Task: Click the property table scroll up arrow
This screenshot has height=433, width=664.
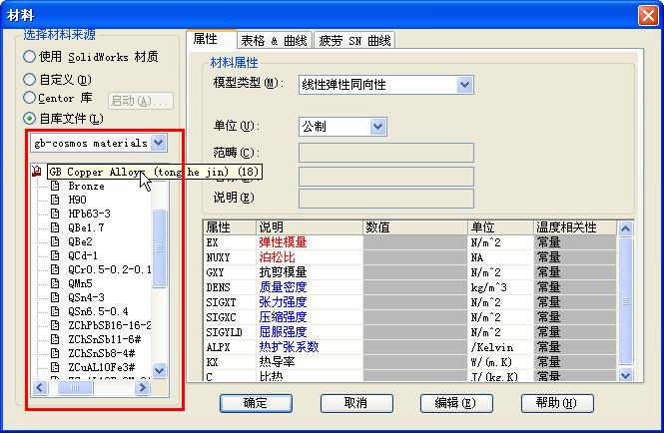Action: click(x=625, y=228)
